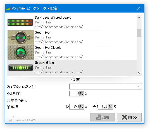The image size is (150, 129).
Task: Click the vertical position spinner arrows
Action: click(x=110, y=107)
